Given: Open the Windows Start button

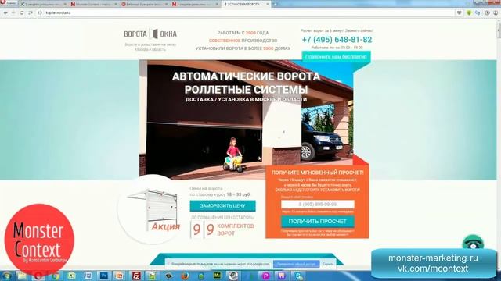Looking at the screenshot, I should 7,276.
